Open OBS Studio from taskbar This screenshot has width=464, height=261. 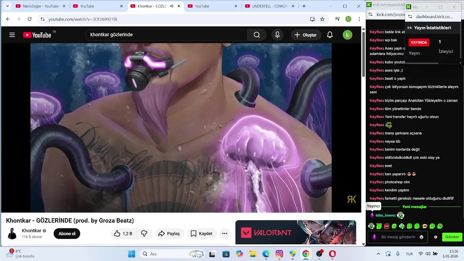pyautogui.click(x=319, y=254)
